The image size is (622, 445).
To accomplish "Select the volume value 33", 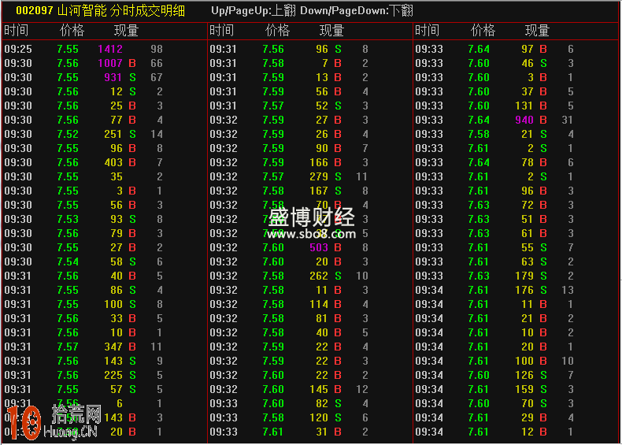I will [117, 318].
